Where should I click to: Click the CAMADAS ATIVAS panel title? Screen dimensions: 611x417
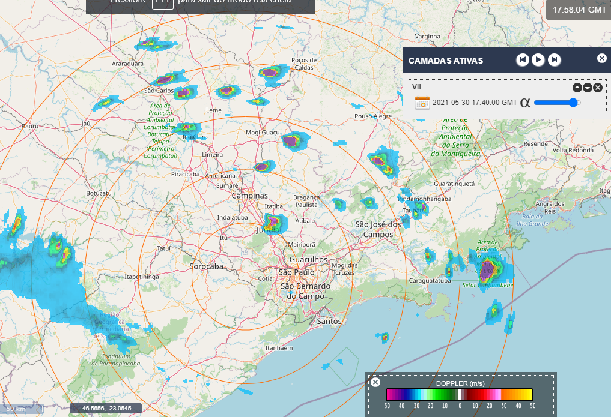pos(446,61)
